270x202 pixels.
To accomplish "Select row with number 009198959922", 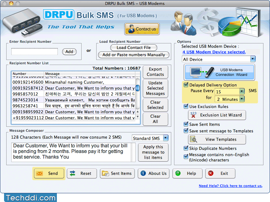I will click(73, 112).
